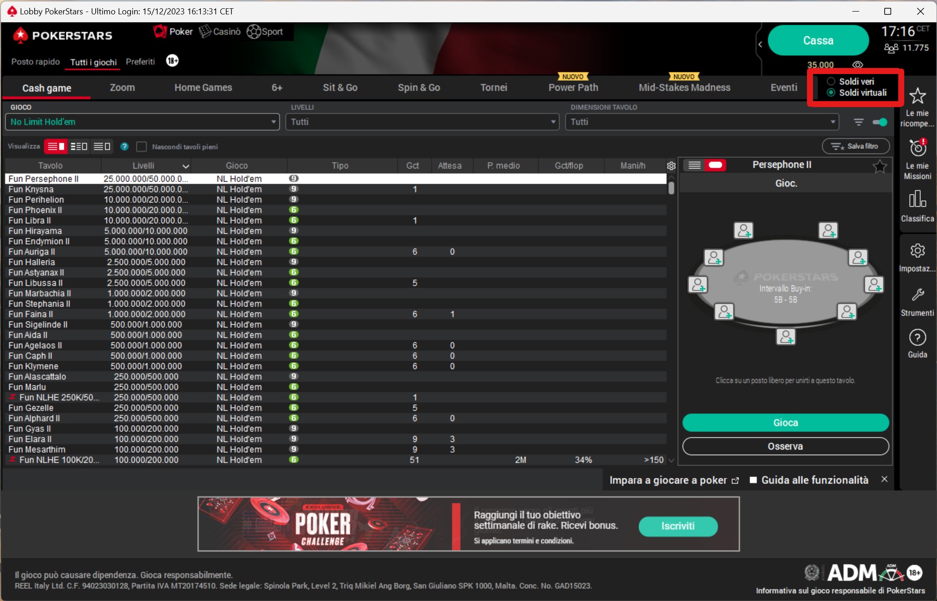
Task: Add Persephone II table to favorites star
Action: [x=880, y=166]
